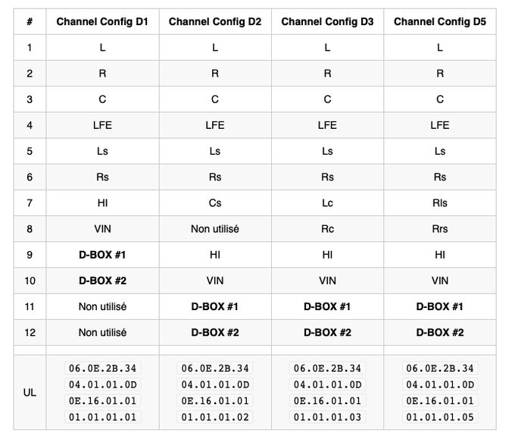Click the Rc channel cell
This screenshot has width=515, height=439.
pyautogui.click(x=327, y=229)
